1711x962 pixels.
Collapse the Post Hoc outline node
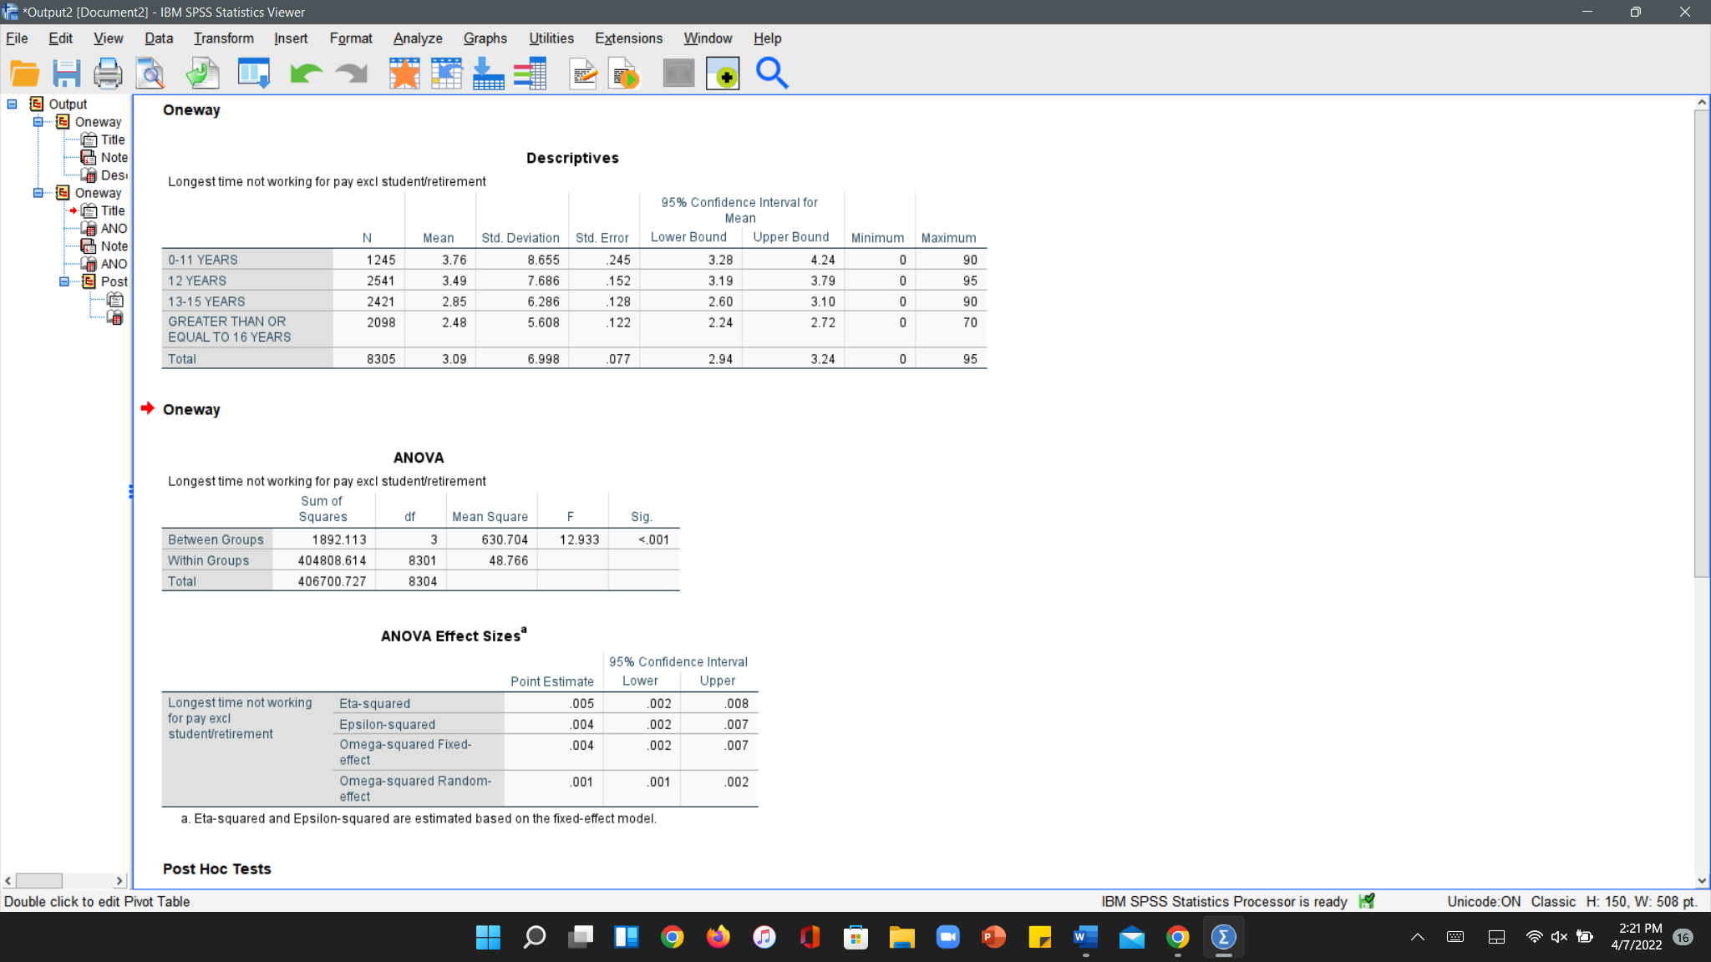click(x=64, y=281)
